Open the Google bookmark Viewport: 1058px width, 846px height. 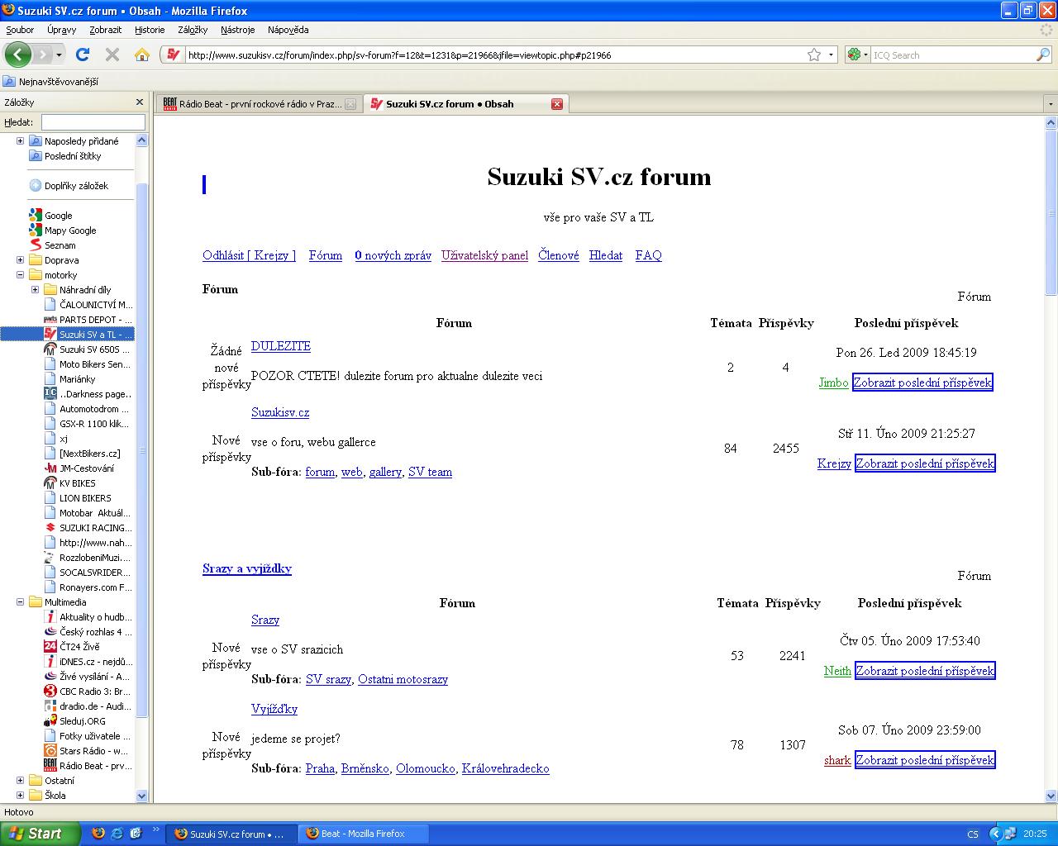click(x=50, y=216)
